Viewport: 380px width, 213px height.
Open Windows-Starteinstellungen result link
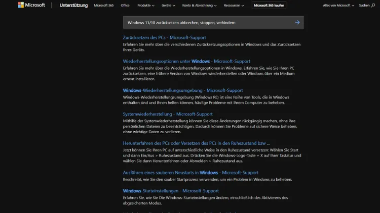(171, 191)
